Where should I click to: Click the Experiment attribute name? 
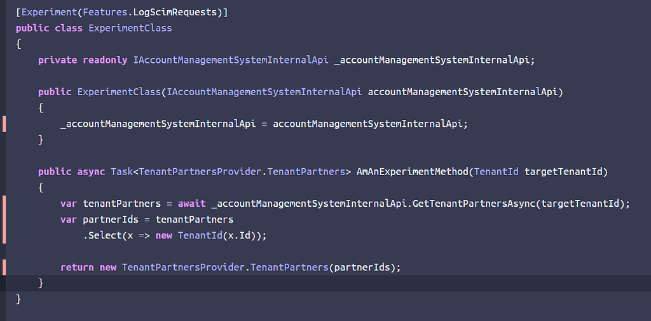pyautogui.click(x=46, y=13)
